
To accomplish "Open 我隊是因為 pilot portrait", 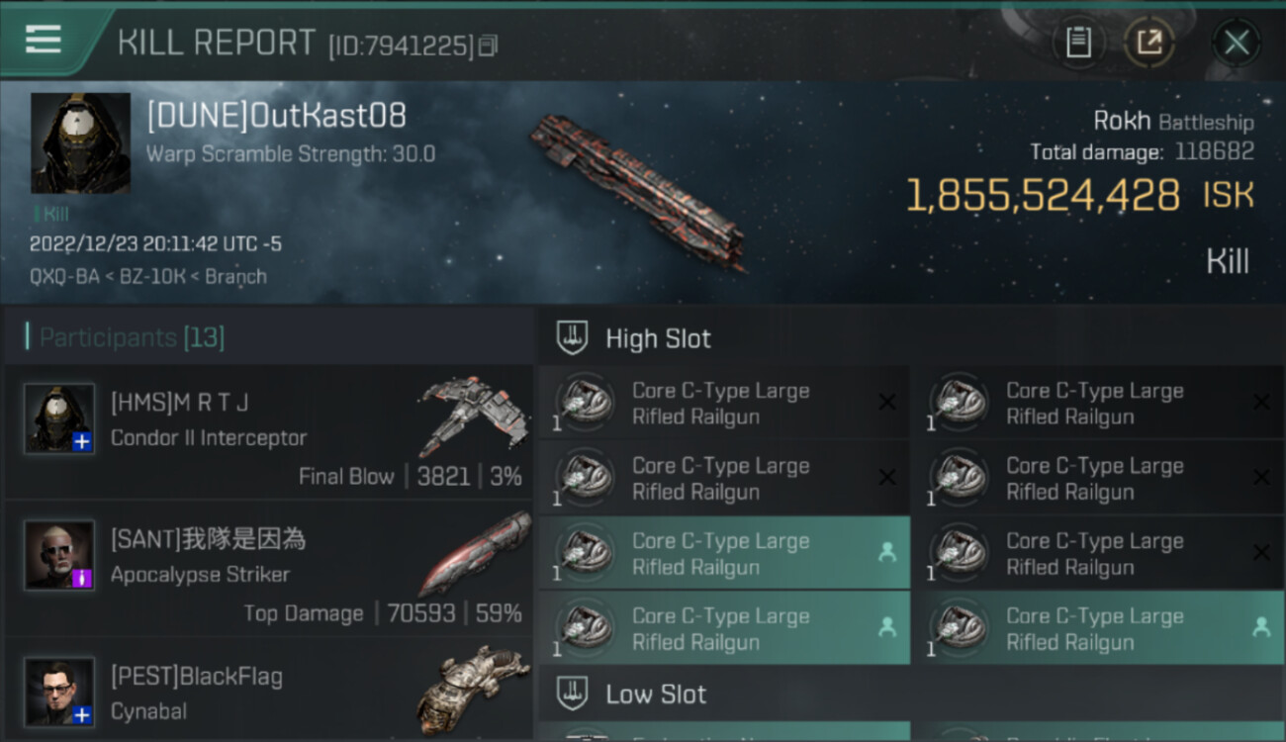I will click(59, 555).
